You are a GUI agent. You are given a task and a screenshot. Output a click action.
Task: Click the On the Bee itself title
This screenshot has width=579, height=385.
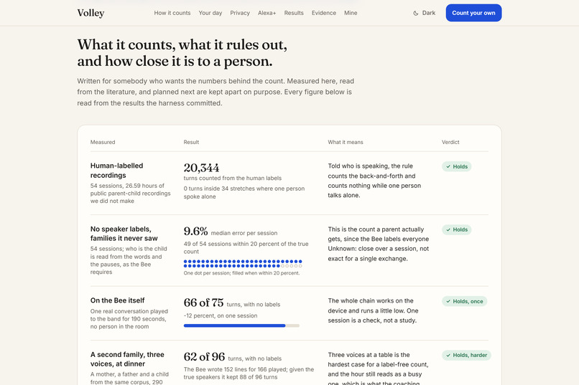click(x=117, y=300)
